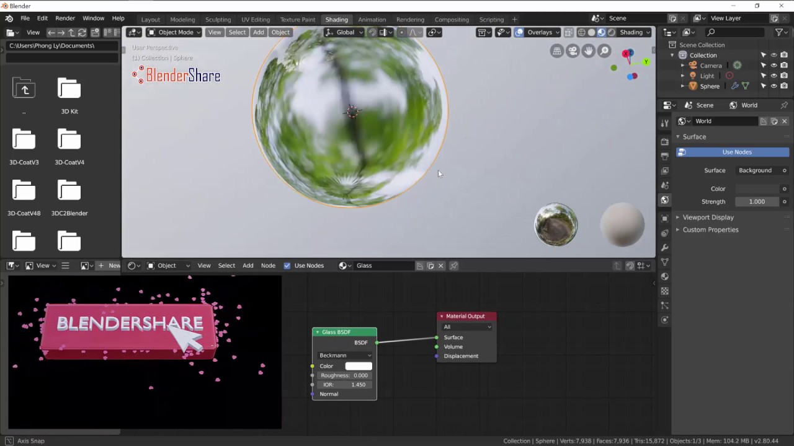Hide the Camera in viewport via eye icon
Image resolution: width=794 pixels, height=446 pixels.
774,66
